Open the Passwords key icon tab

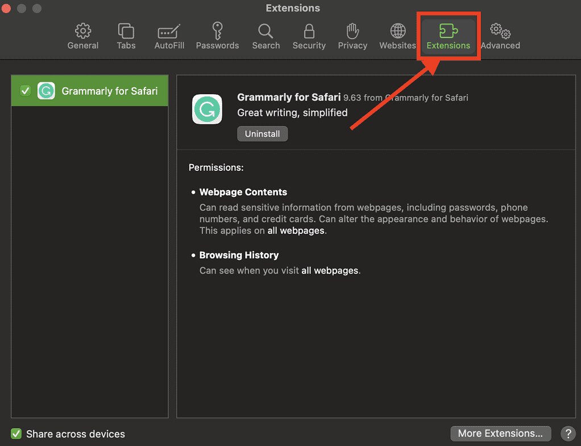(218, 36)
